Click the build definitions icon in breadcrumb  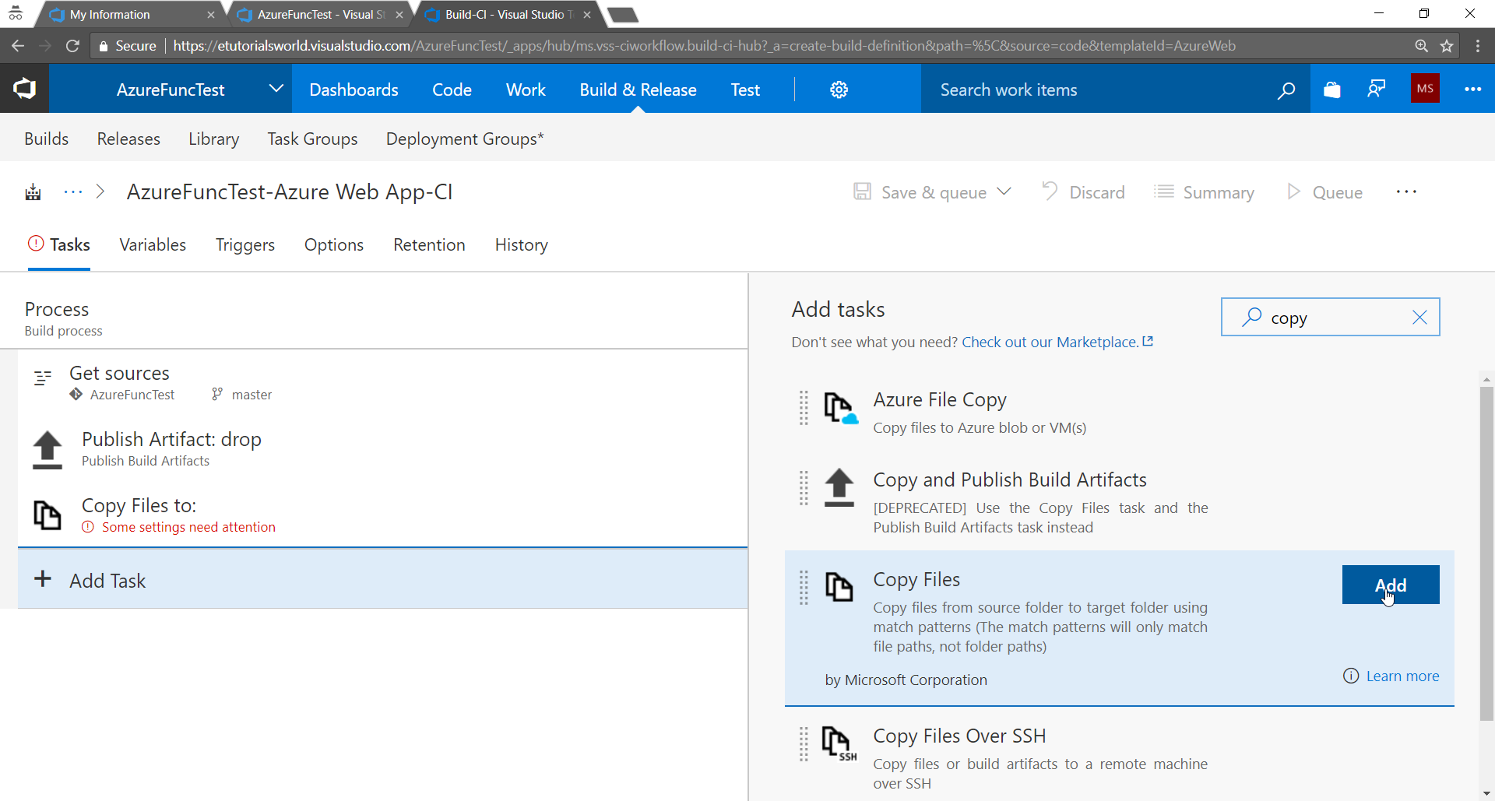pyautogui.click(x=33, y=192)
